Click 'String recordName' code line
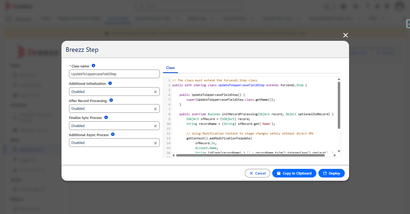This screenshot has width=410, height=214. click(231, 124)
